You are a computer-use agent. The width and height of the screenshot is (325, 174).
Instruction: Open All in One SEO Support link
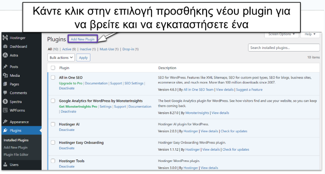(x=116, y=83)
